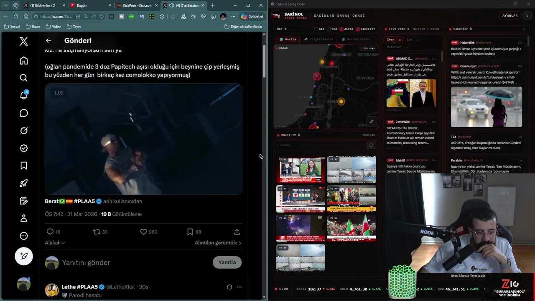Open the Haberler panel menu handle

(471, 29)
